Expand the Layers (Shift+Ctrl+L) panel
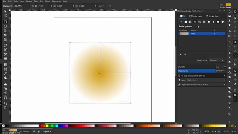The height and width of the screenshot is (134, 238). (x=202, y=80)
